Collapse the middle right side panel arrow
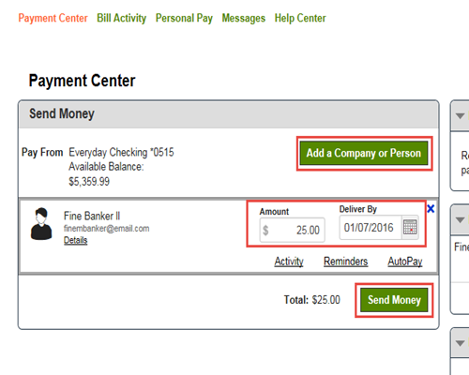 click(x=460, y=220)
